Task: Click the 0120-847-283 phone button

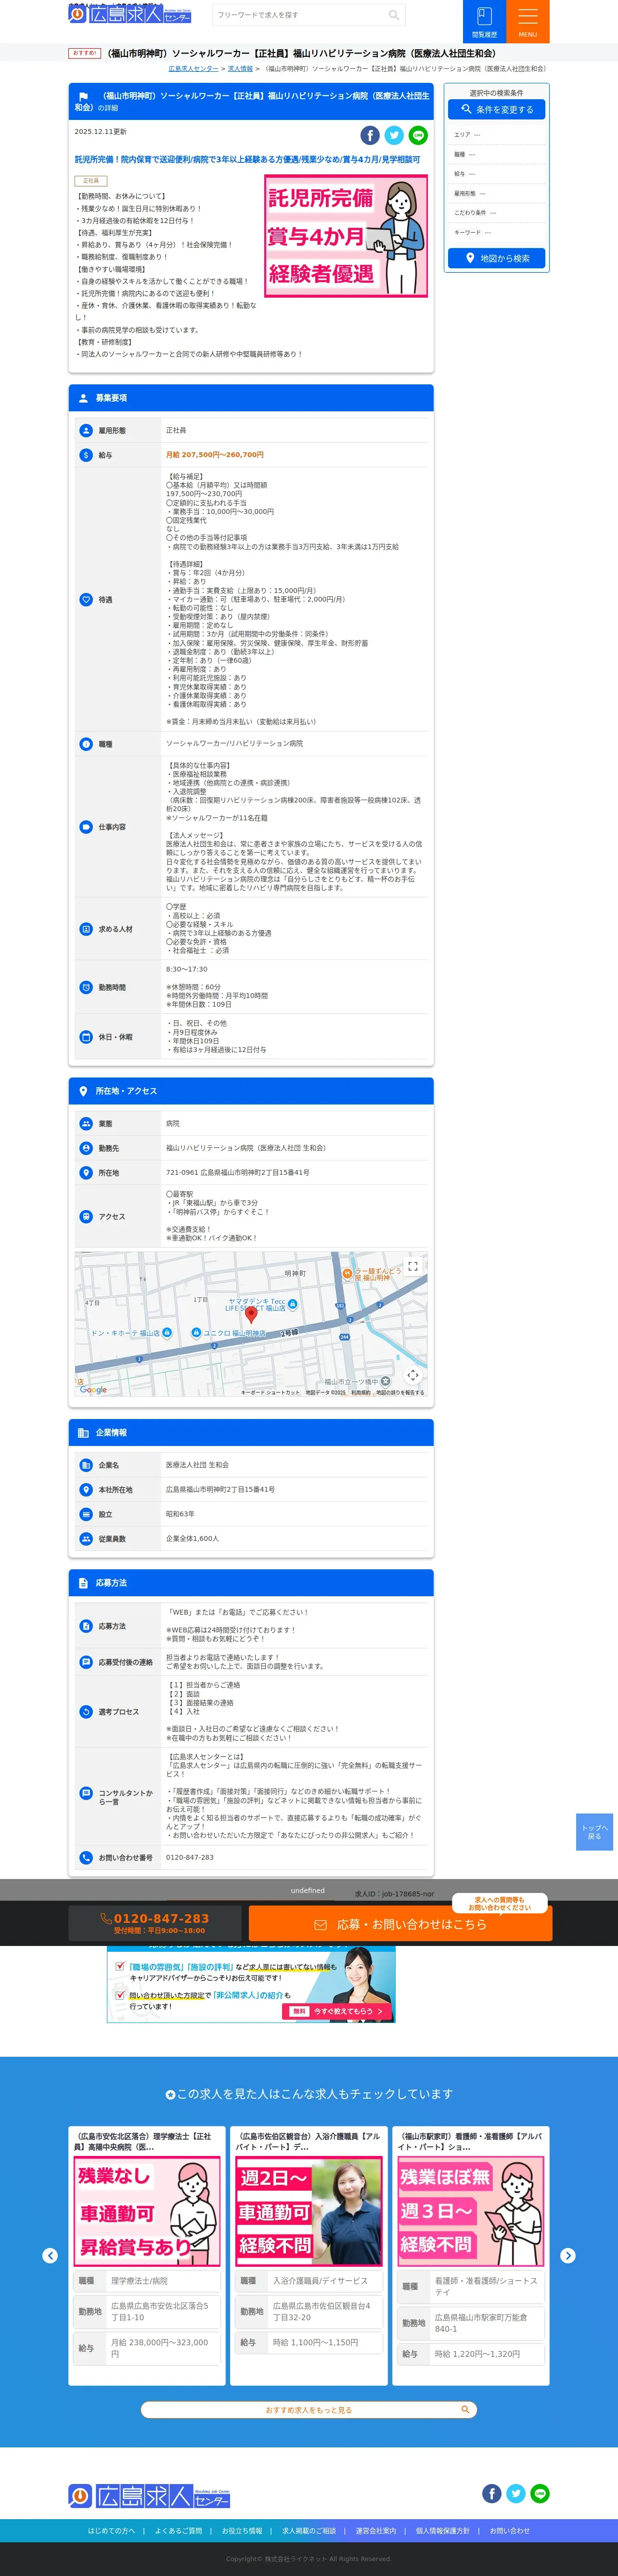Action: tap(154, 1923)
